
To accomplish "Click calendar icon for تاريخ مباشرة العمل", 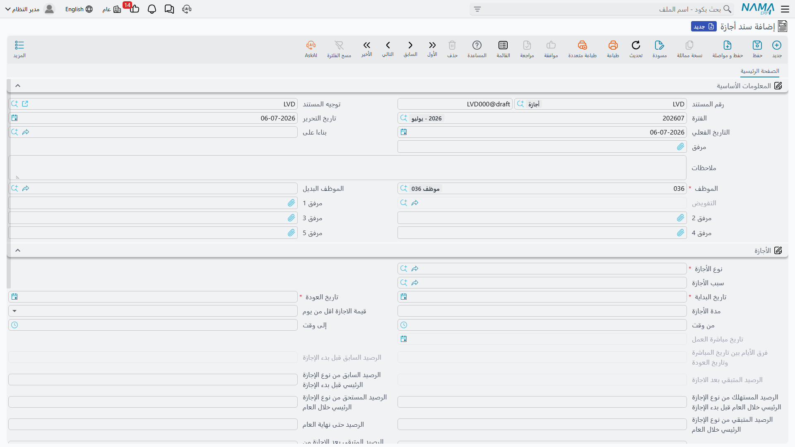I will (x=404, y=339).
